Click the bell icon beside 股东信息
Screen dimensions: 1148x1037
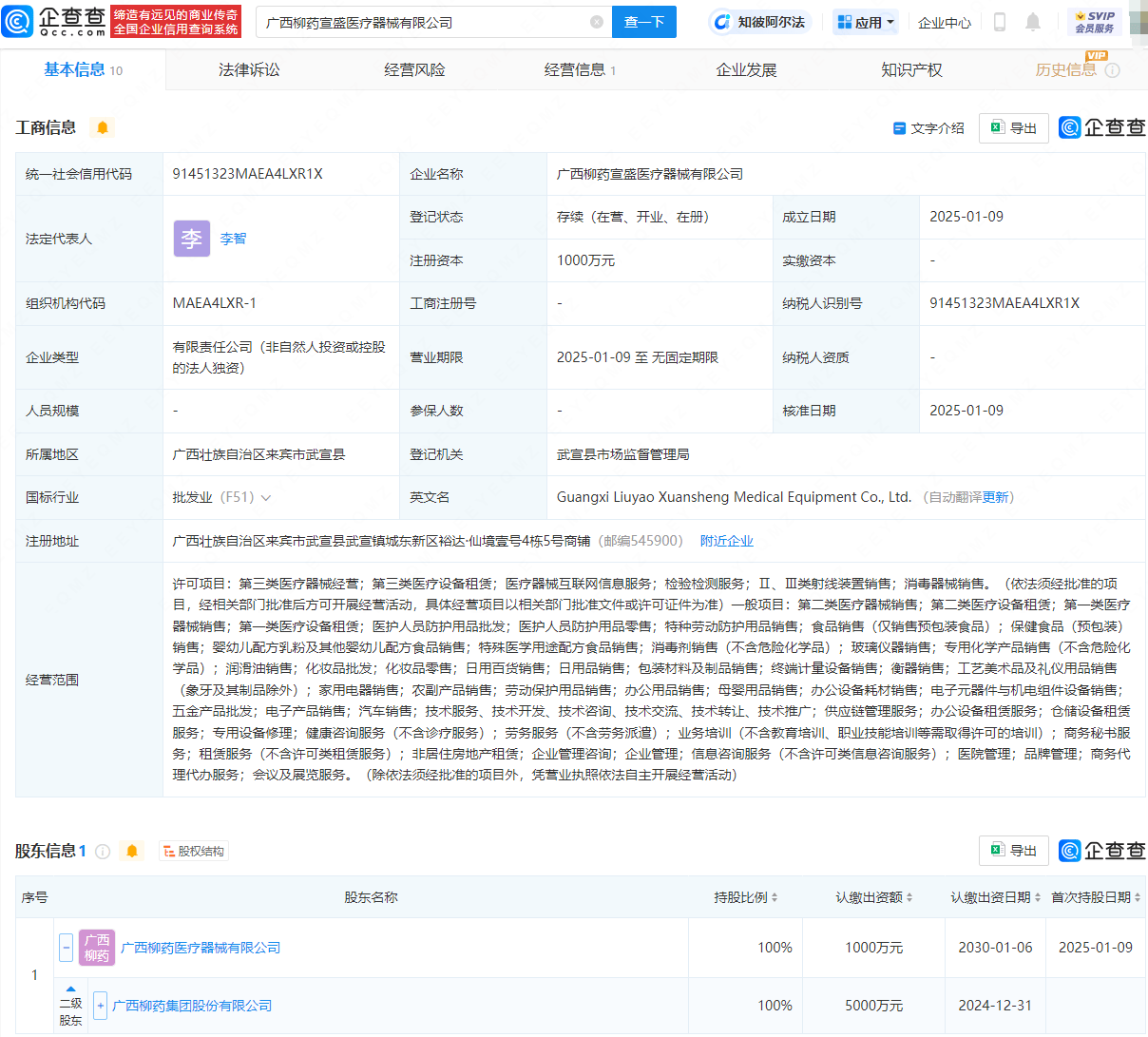pos(132,851)
